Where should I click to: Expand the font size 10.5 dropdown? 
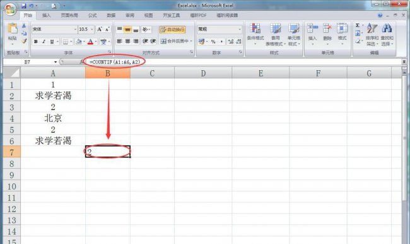[x=92, y=29]
